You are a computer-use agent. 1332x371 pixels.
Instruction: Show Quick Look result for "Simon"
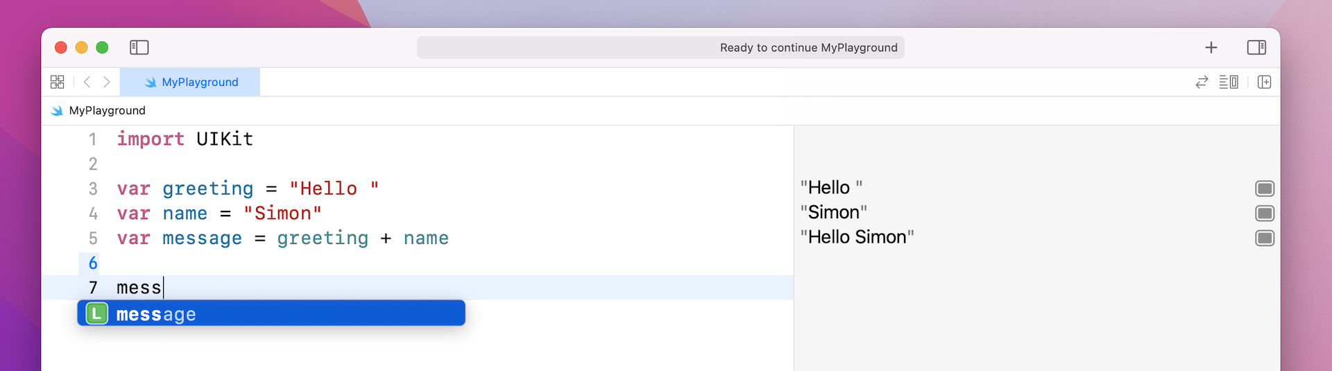(x=1265, y=214)
